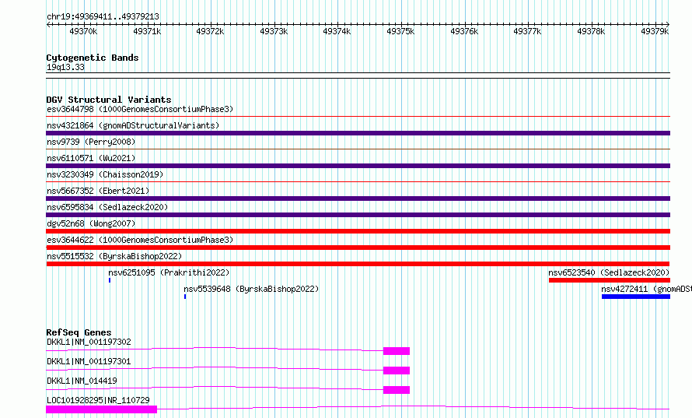This screenshot has width=692, height=418.
Task: Select the nsv5667352 (Ebert2021) variant label
Action: coord(98,191)
